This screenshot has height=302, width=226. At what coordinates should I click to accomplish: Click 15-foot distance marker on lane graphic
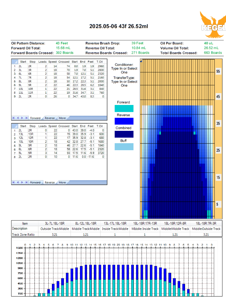[218, 177]
